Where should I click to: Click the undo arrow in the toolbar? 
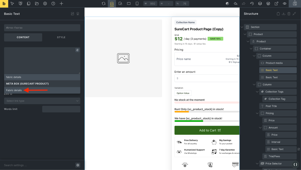point(235,4)
